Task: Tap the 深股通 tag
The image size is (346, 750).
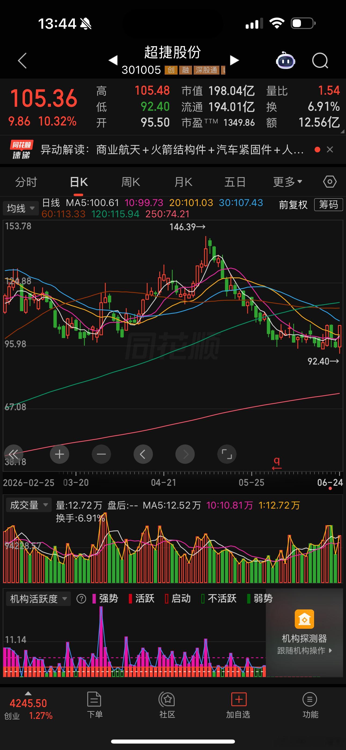Action: click(207, 70)
